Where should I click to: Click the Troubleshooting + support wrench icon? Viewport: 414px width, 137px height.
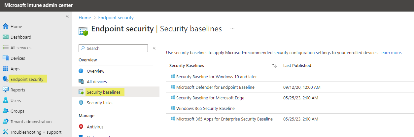tap(5, 132)
